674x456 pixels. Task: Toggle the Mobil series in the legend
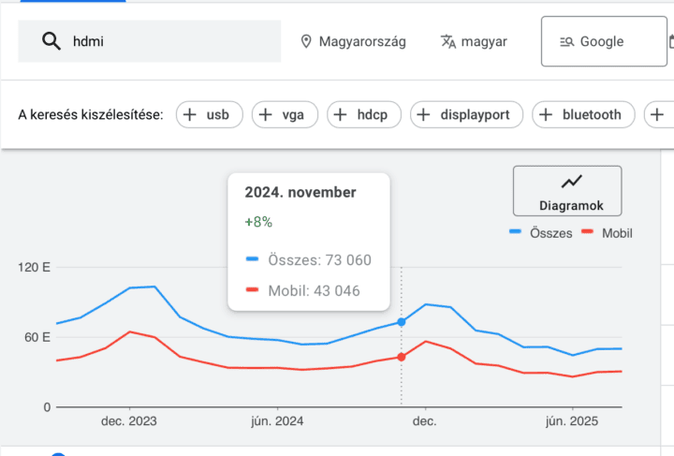[607, 233]
